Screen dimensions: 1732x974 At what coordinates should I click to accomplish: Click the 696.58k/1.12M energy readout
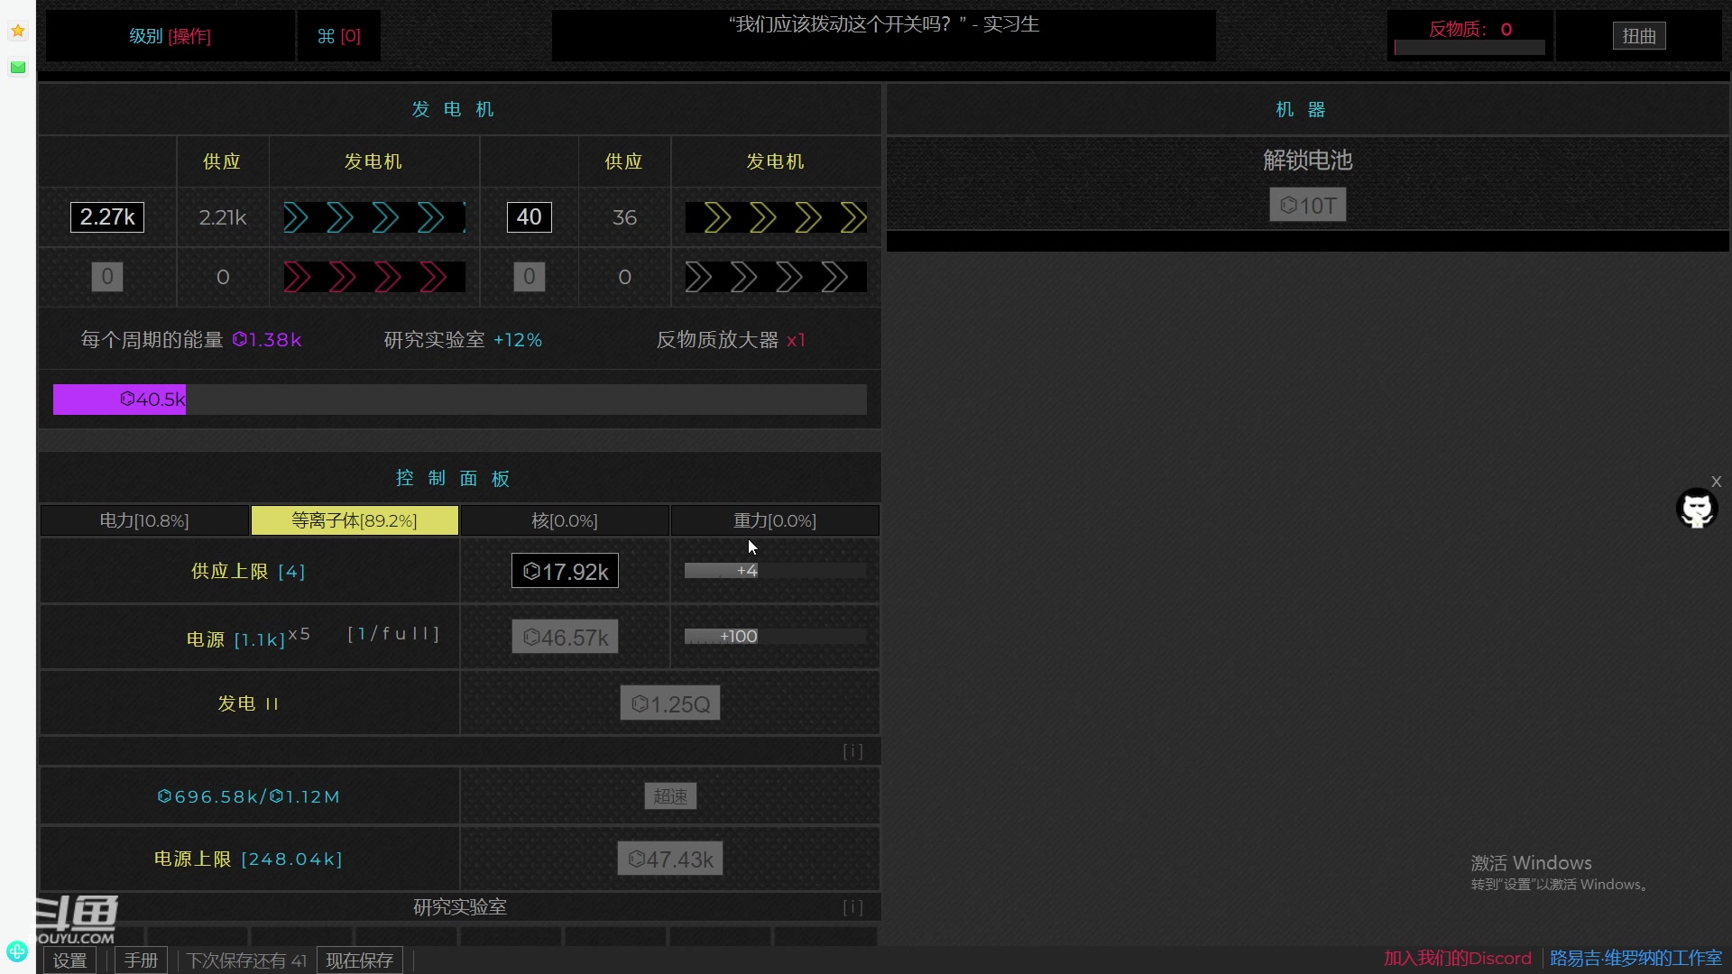(249, 796)
